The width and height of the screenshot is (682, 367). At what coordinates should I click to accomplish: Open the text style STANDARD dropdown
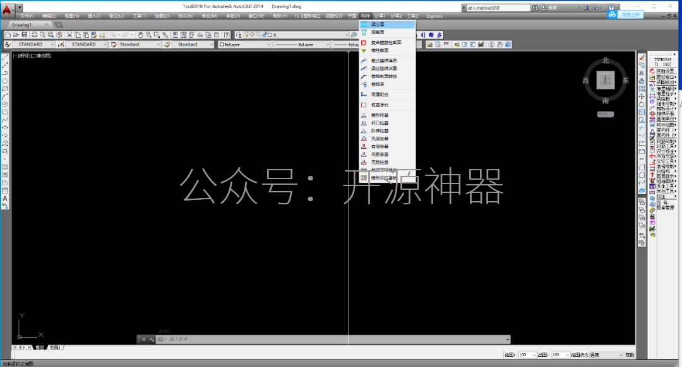[33, 44]
